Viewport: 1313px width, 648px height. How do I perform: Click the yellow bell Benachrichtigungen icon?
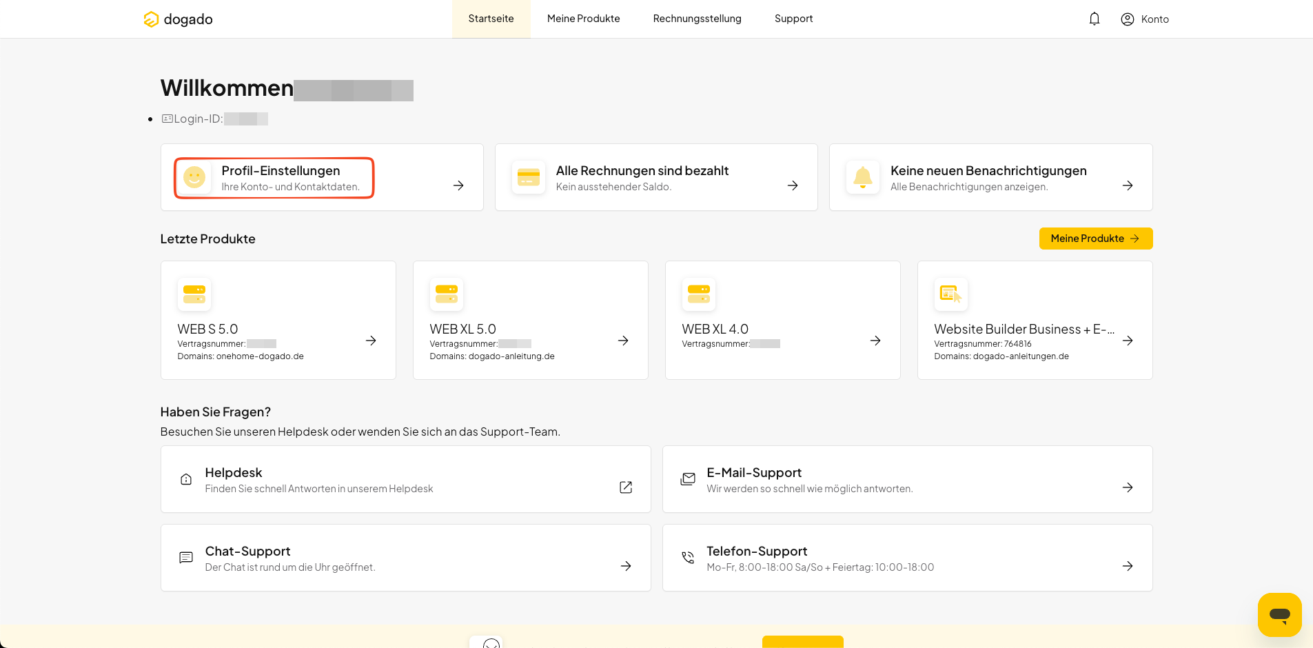[x=863, y=178]
